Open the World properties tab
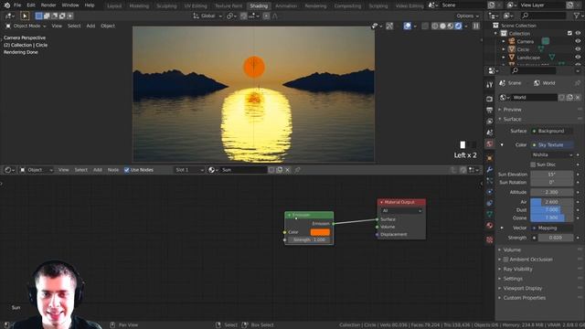585x329 pixels. tap(490, 144)
